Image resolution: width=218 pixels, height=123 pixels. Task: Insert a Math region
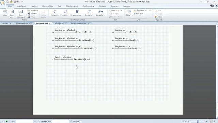pyautogui.click(x=5, y=13)
